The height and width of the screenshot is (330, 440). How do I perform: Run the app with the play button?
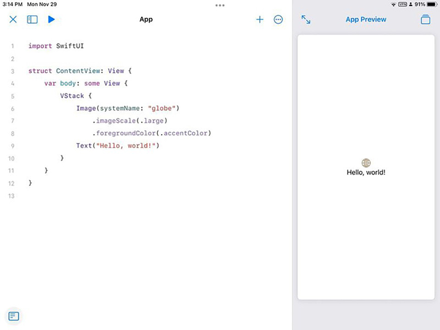pyautogui.click(x=51, y=19)
